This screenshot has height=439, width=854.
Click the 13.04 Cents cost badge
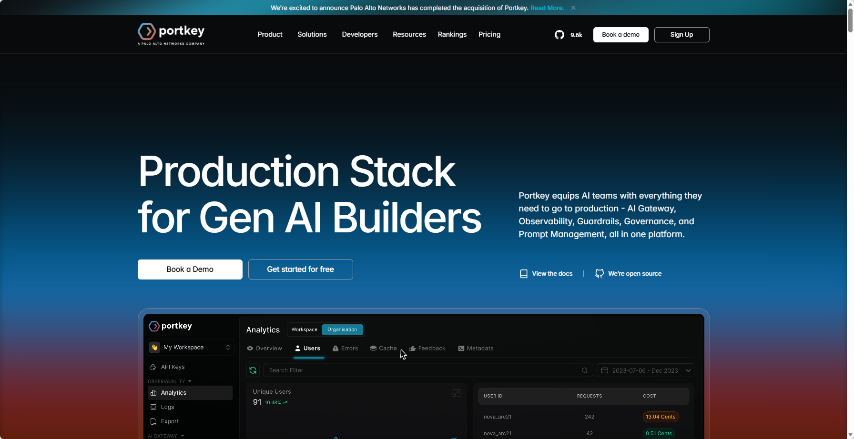[661, 417]
